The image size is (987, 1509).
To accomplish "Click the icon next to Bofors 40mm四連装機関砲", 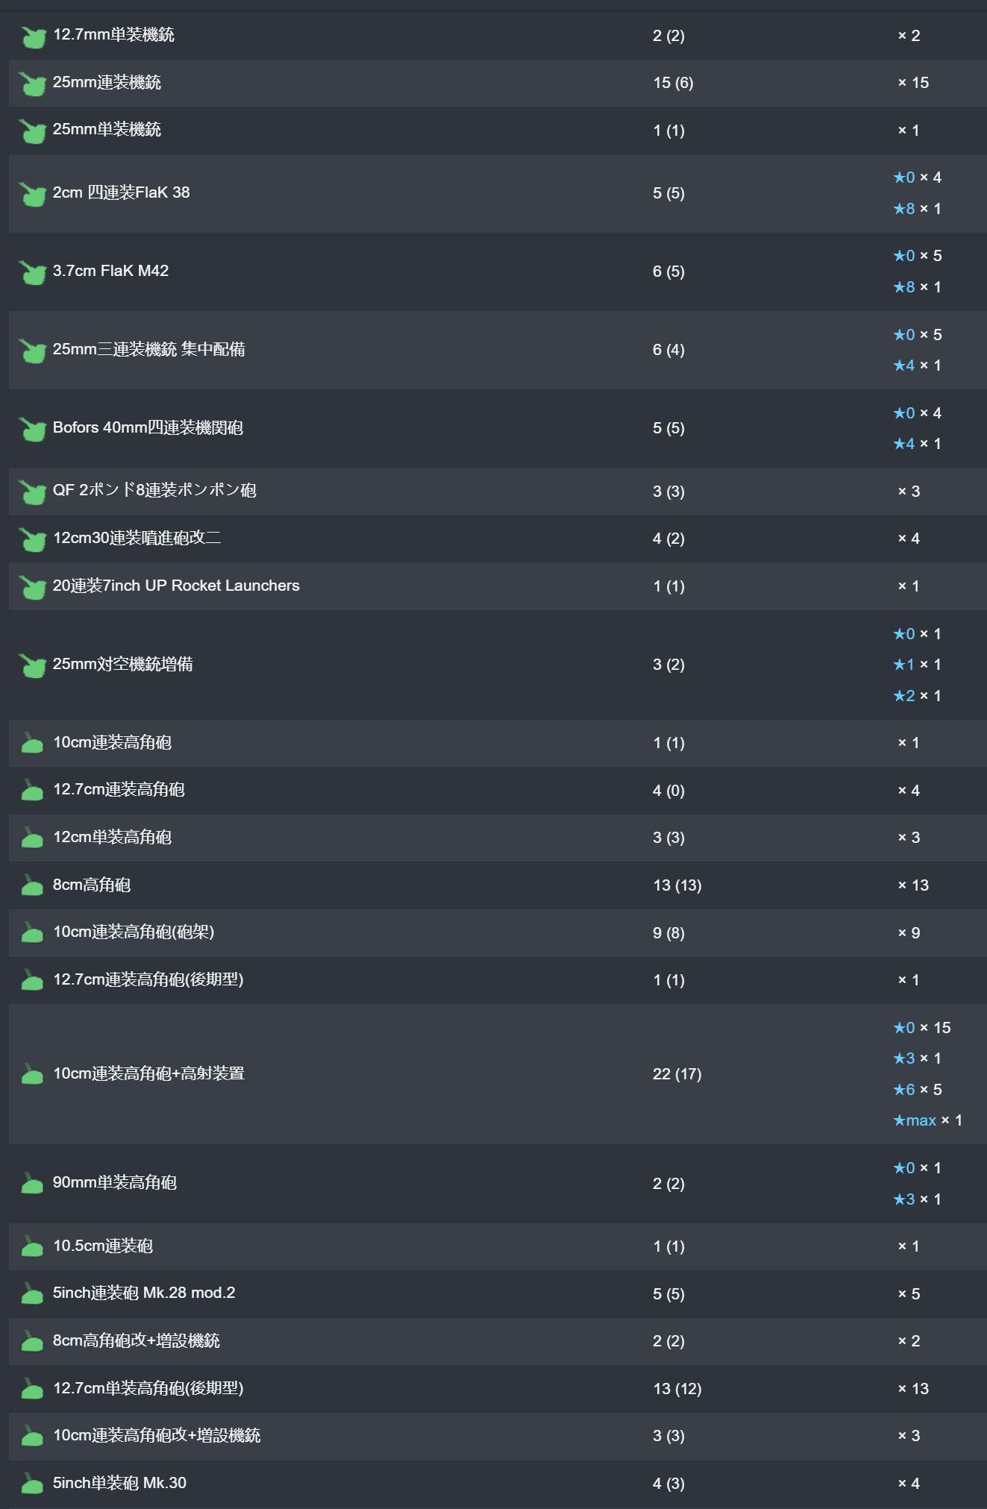I will coord(32,429).
